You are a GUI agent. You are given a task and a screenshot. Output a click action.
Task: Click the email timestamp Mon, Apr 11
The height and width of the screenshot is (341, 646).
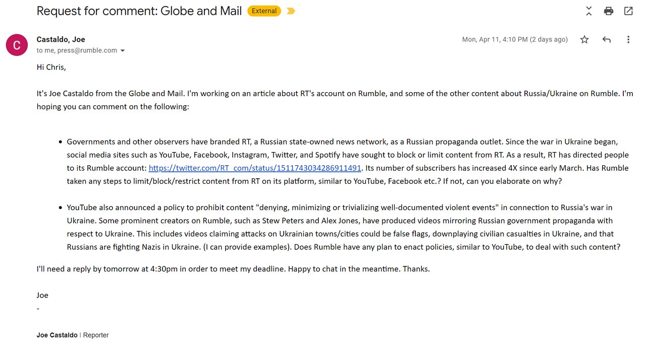[515, 39]
